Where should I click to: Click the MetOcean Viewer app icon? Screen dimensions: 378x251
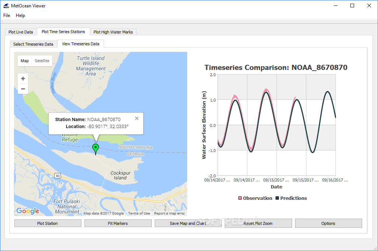click(6, 6)
